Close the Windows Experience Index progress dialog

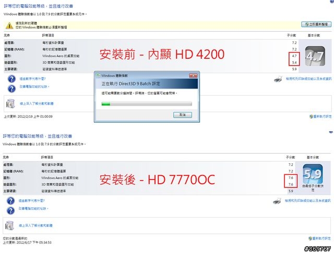193,75
